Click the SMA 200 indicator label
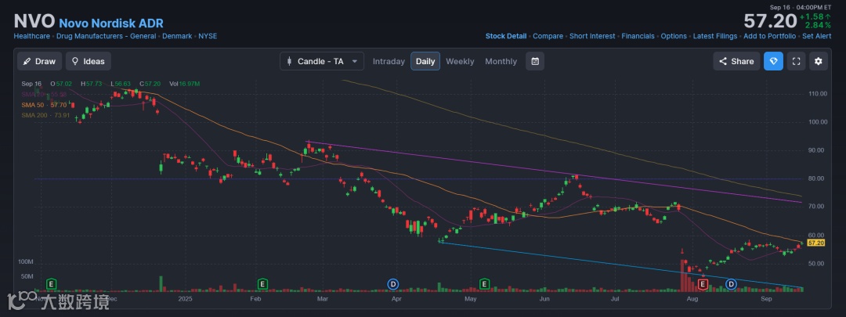The width and height of the screenshot is (846, 317). tap(46, 115)
